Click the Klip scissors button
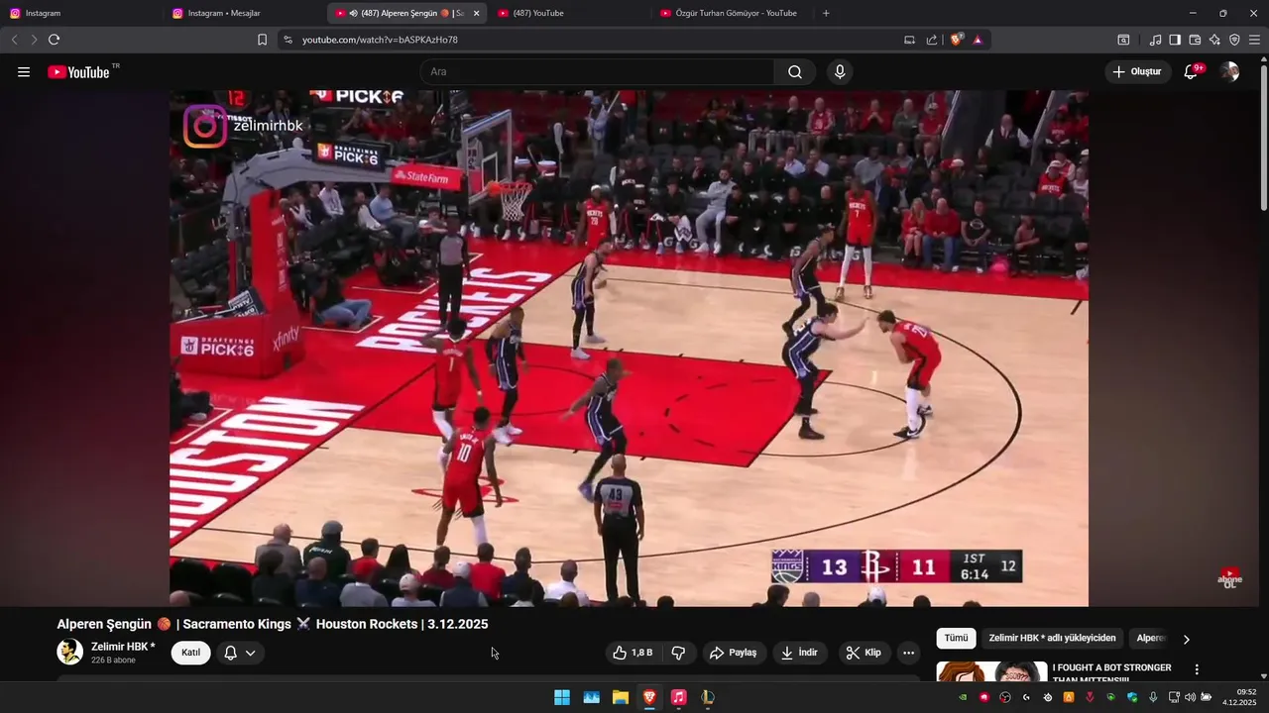This screenshot has width=1269, height=713. (864, 653)
